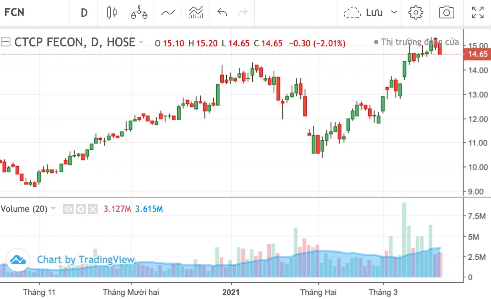The height and width of the screenshot is (299, 491).
Task: Open the indicator templates icon
Action: click(x=196, y=13)
